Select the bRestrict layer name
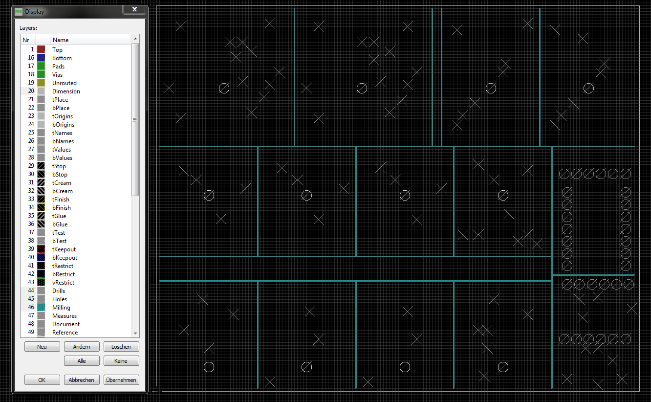This screenshot has width=651, height=402. coord(64,274)
